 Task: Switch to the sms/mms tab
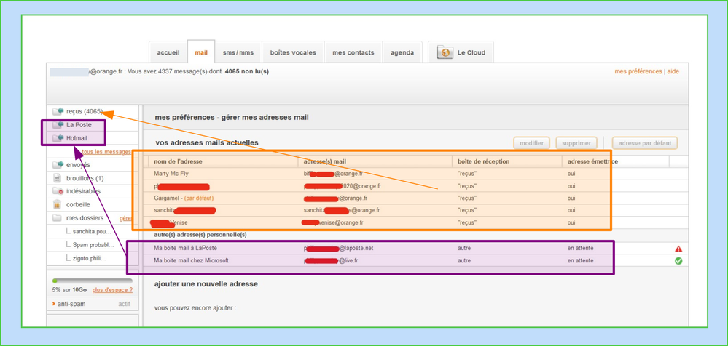(238, 52)
